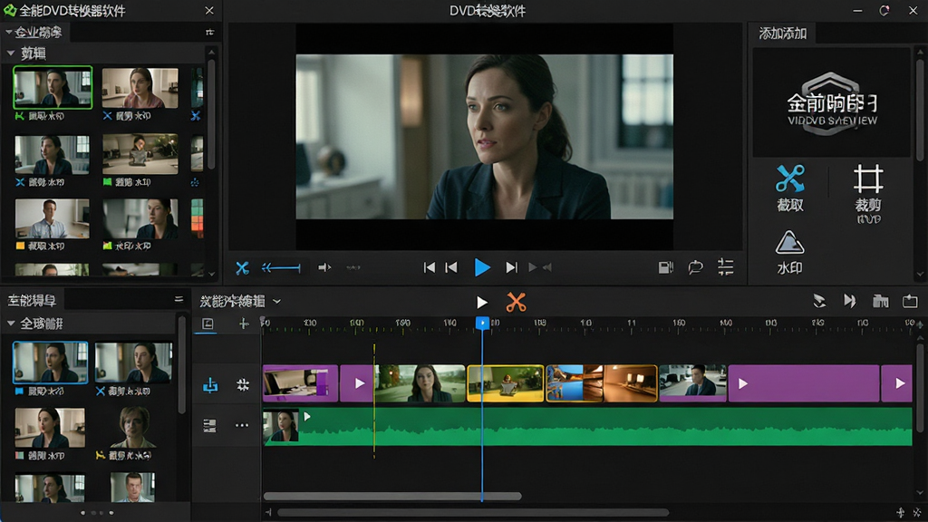
Task: Step to the previous frame
Action: [451, 267]
